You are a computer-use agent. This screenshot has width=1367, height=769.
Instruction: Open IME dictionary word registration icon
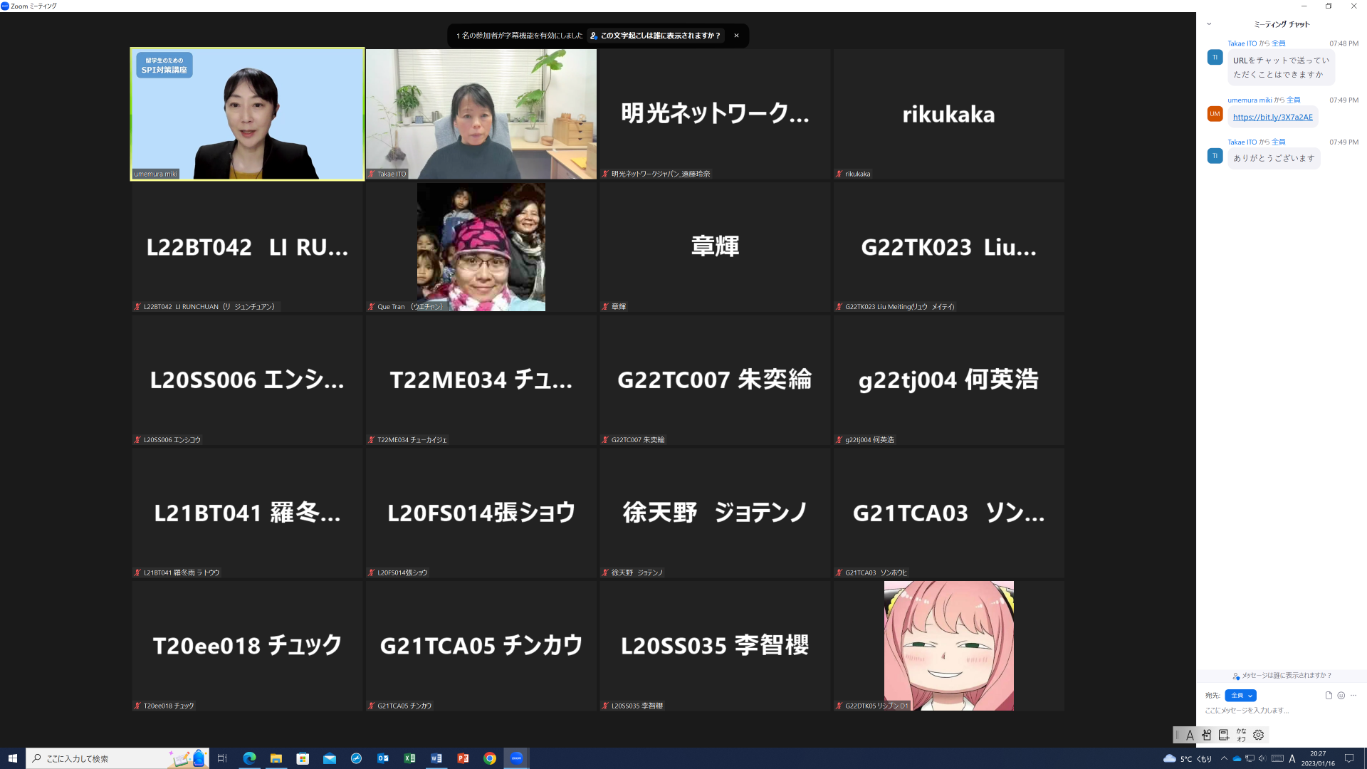[x=1224, y=735]
